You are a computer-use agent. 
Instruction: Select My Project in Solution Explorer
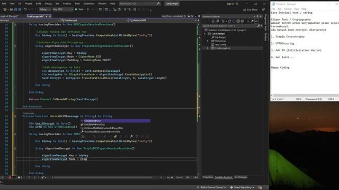pyautogui.click(x=220, y=37)
